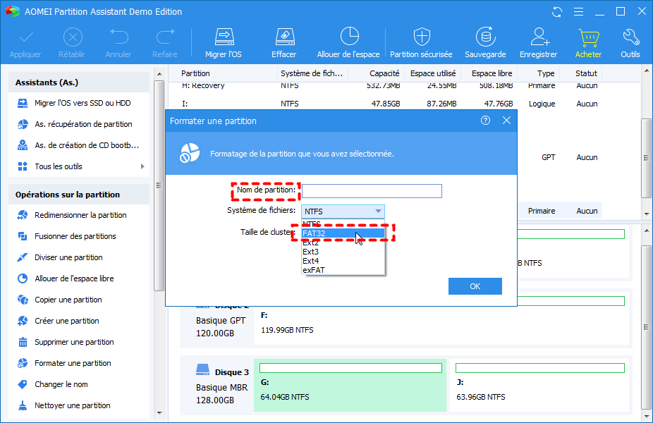
Task: Choose exFAT from the file system list
Action: pyautogui.click(x=343, y=270)
